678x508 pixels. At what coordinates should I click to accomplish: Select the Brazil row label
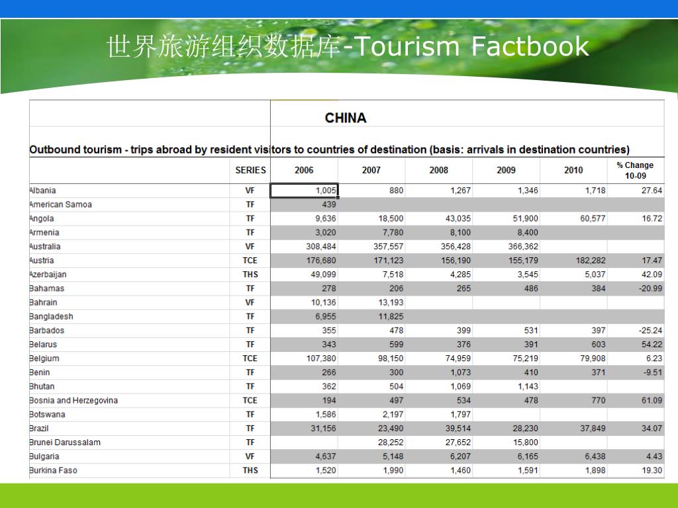pos(39,429)
